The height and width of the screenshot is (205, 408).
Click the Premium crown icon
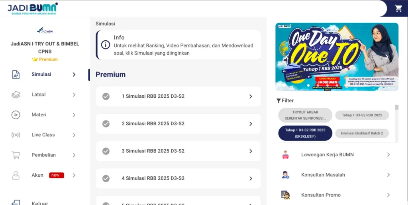click(35, 59)
